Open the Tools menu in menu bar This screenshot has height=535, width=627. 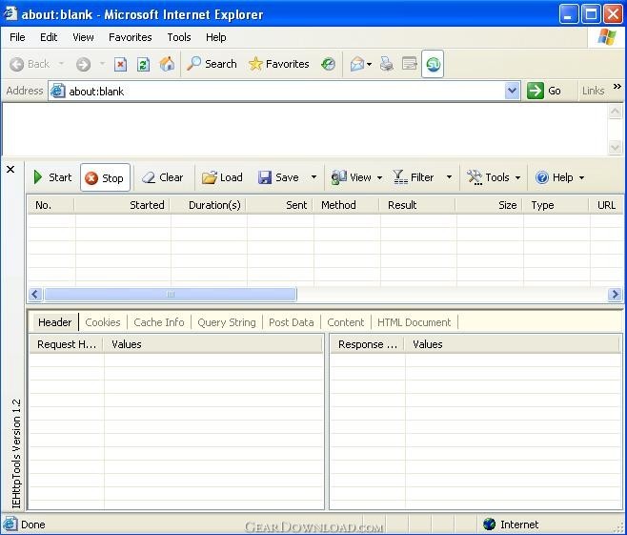click(x=179, y=37)
